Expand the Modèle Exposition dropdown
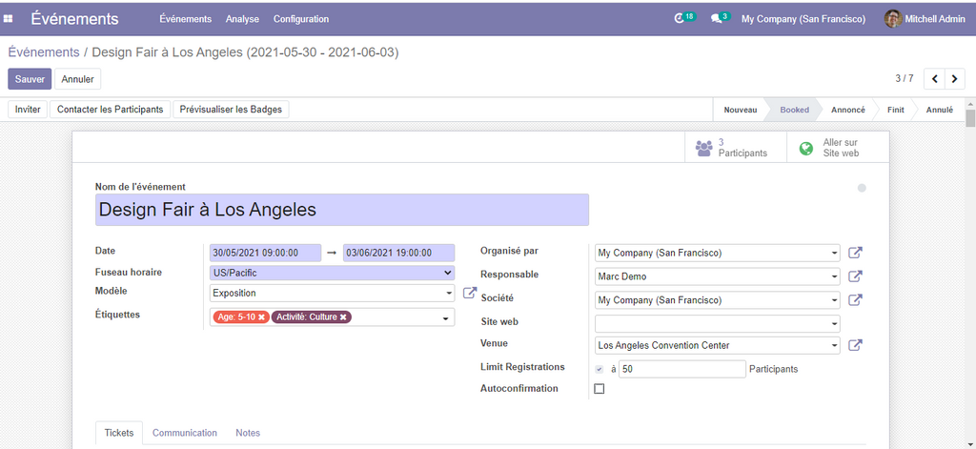The width and height of the screenshot is (976, 449). [x=449, y=293]
